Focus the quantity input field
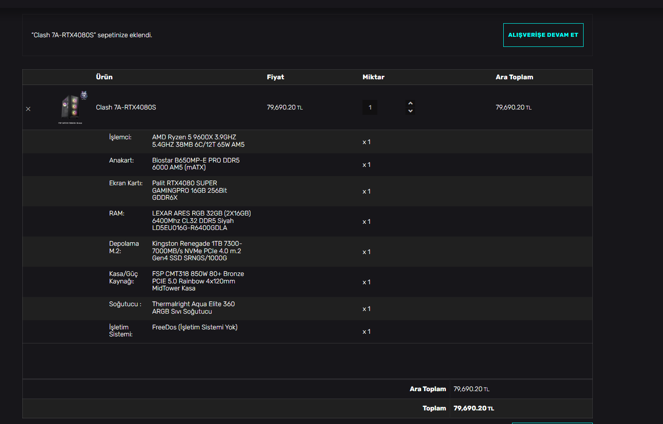The height and width of the screenshot is (424, 663). [370, 107]
